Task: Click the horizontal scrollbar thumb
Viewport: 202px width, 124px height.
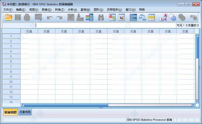Action: [x=66, y=105]
